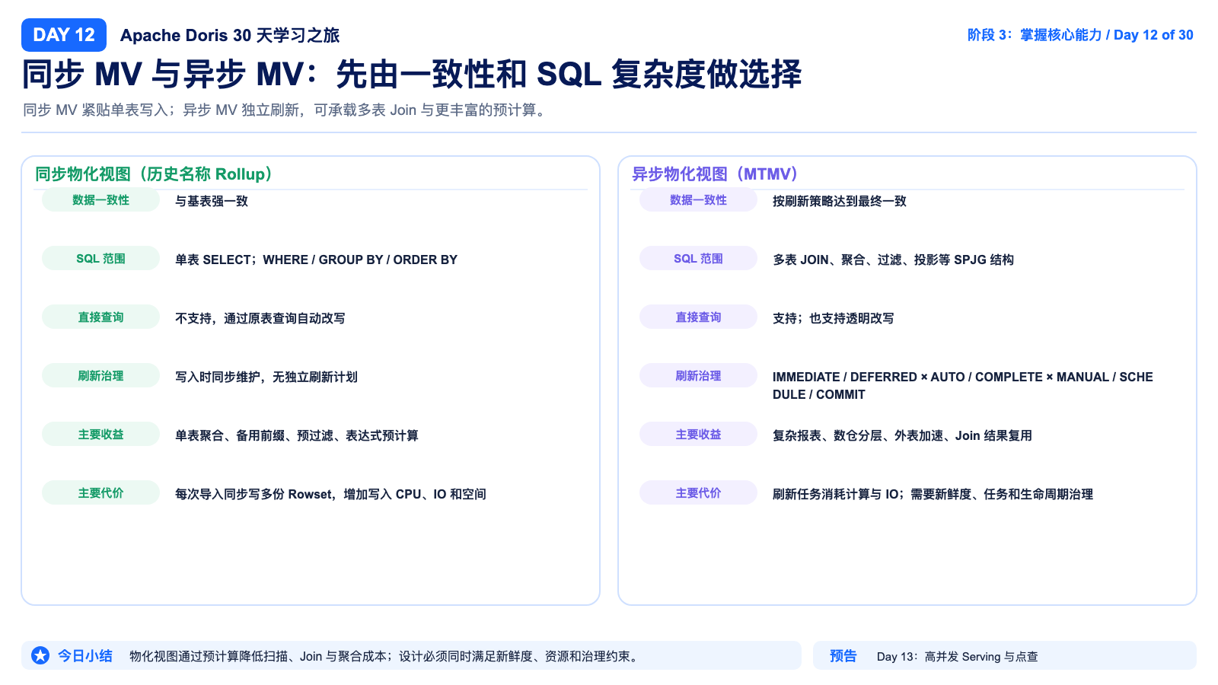Choose 主要收益 pill in the MTMV card
Image resolution: width=1218 pixels, height=685 pixels.
pyautogui.click(x=698, y=435)
